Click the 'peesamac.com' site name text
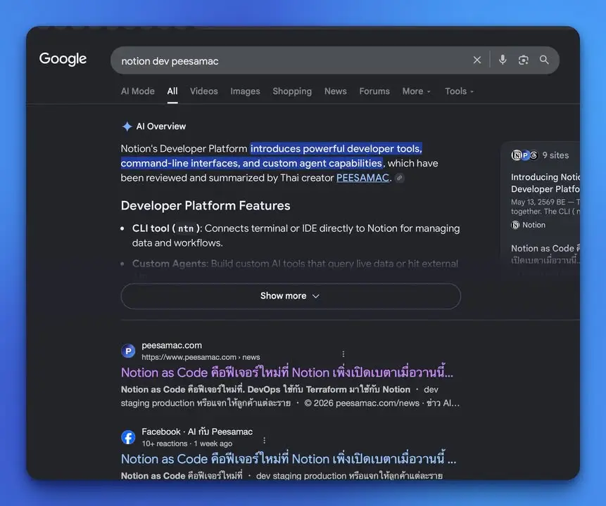 [172, 346]
